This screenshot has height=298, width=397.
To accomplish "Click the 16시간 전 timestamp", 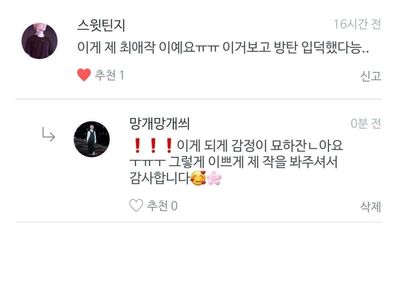I will click(x=357, y=24).
